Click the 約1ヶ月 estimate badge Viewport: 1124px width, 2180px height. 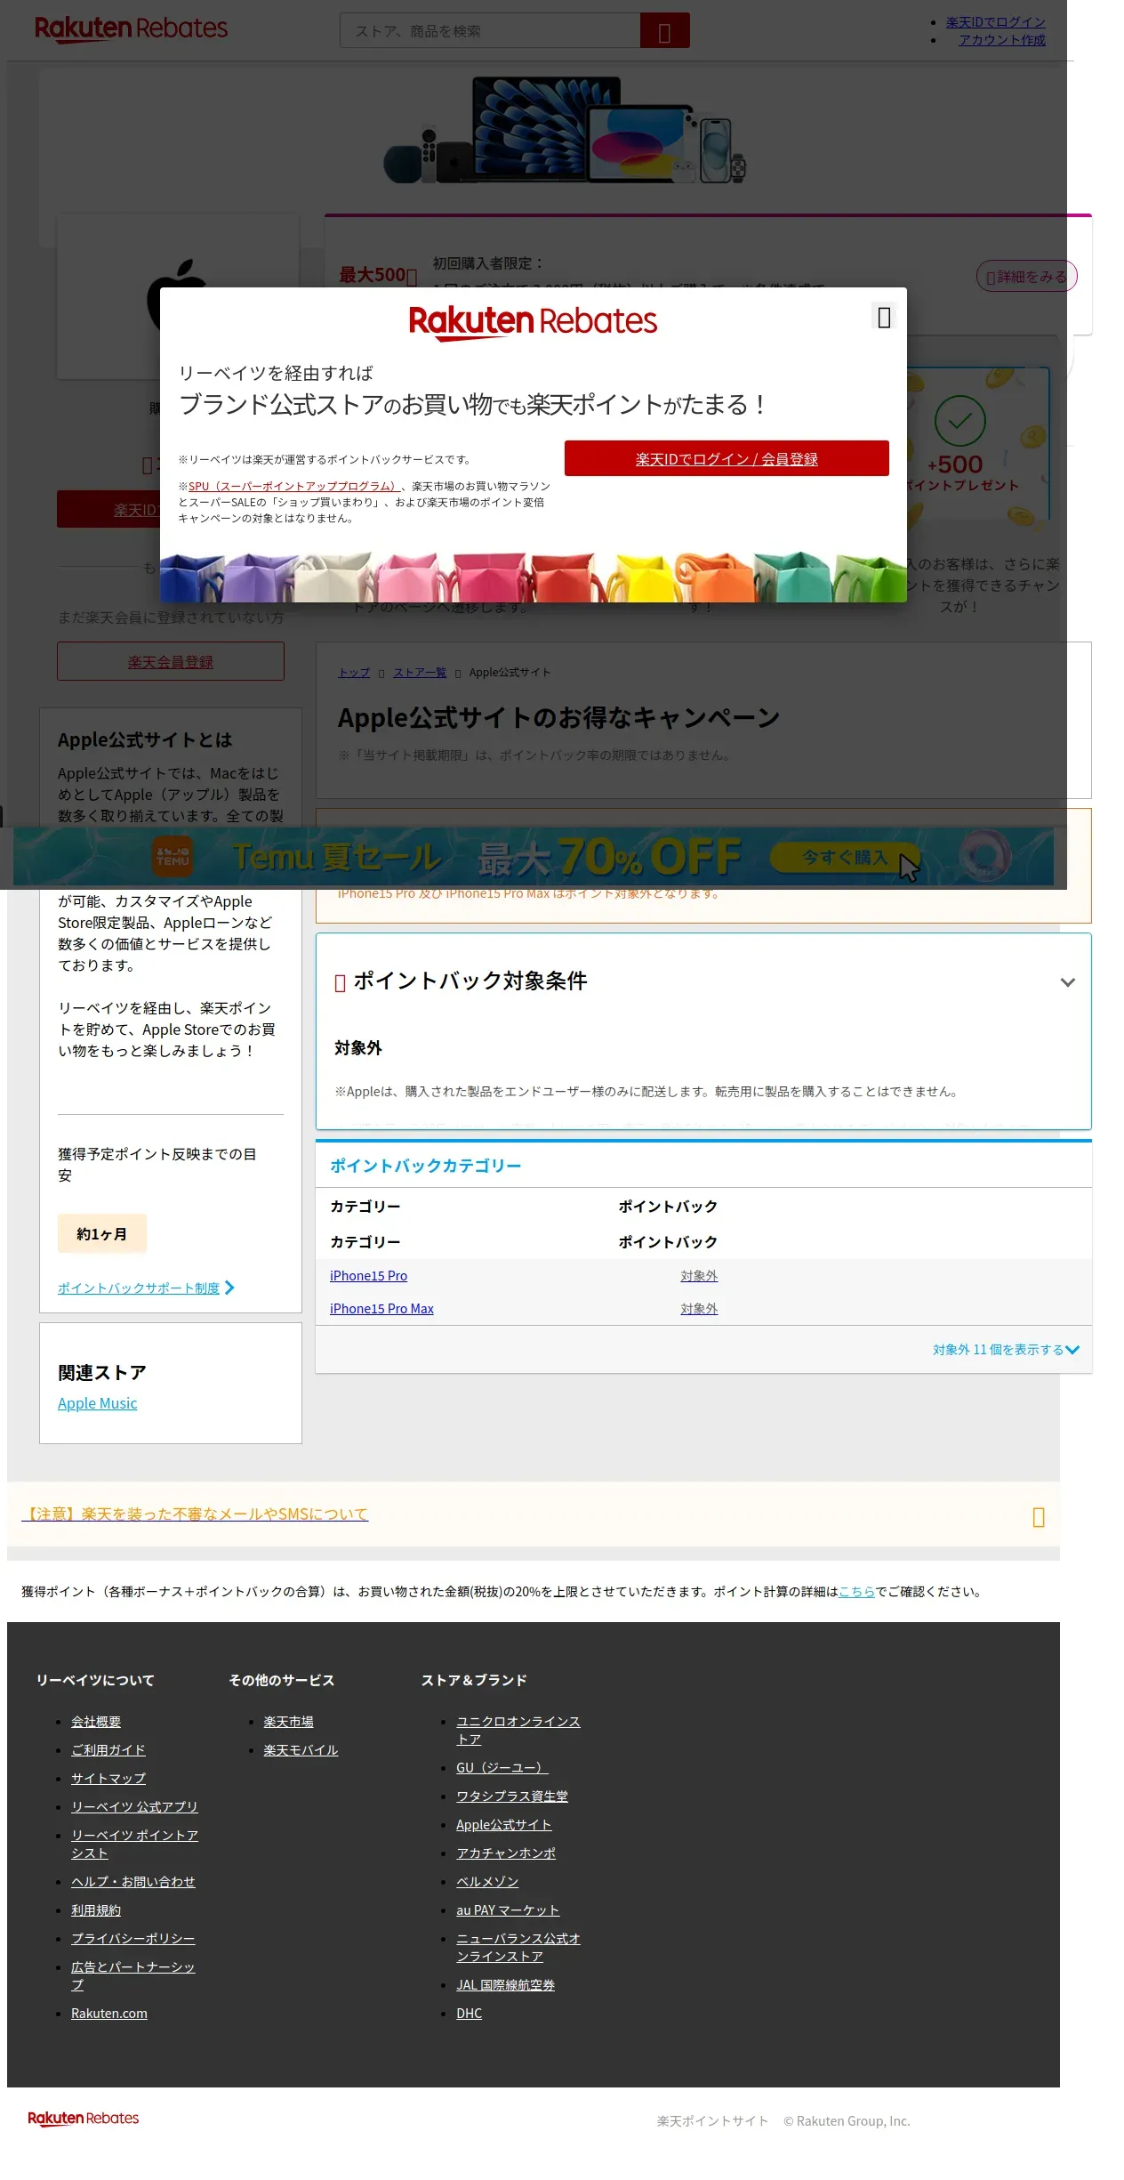pos(102,1234)
